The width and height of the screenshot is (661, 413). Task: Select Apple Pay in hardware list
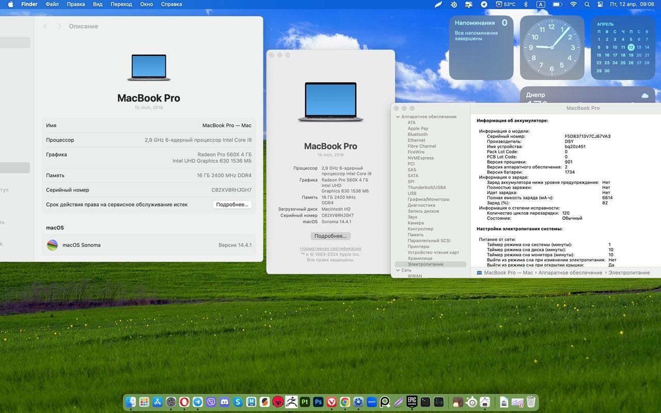[418, 129]
